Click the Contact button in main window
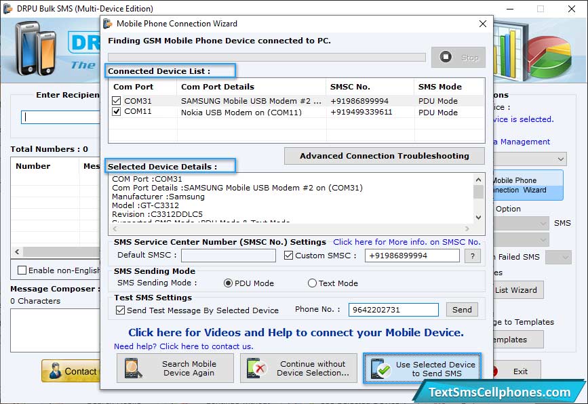Viewport: 588px width, 404px height. coord(71,371)
